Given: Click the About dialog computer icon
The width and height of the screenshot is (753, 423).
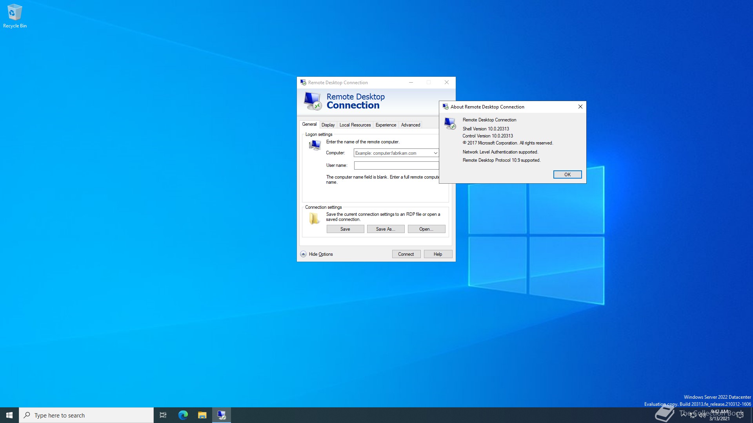Looking at the screenshot, I should [450, 123].
